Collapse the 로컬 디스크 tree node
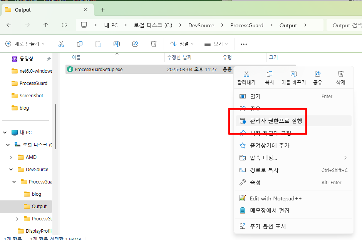This screenshot has height=240, width=362. tap(8, 145)
